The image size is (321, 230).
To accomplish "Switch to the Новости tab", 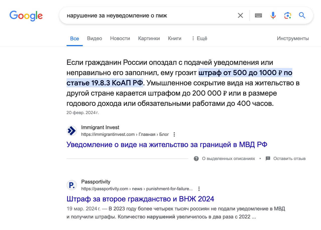I will (120, 38).
